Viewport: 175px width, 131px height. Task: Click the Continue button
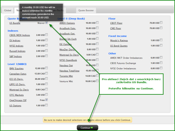(x=87, y=128)
